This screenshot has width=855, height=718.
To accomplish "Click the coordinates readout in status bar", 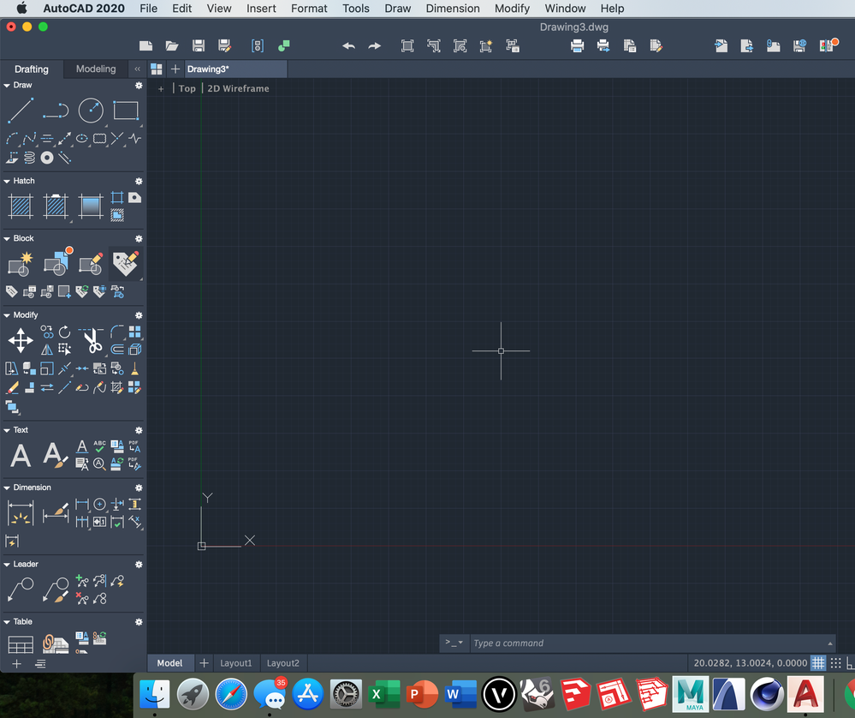I will point(751,663).
